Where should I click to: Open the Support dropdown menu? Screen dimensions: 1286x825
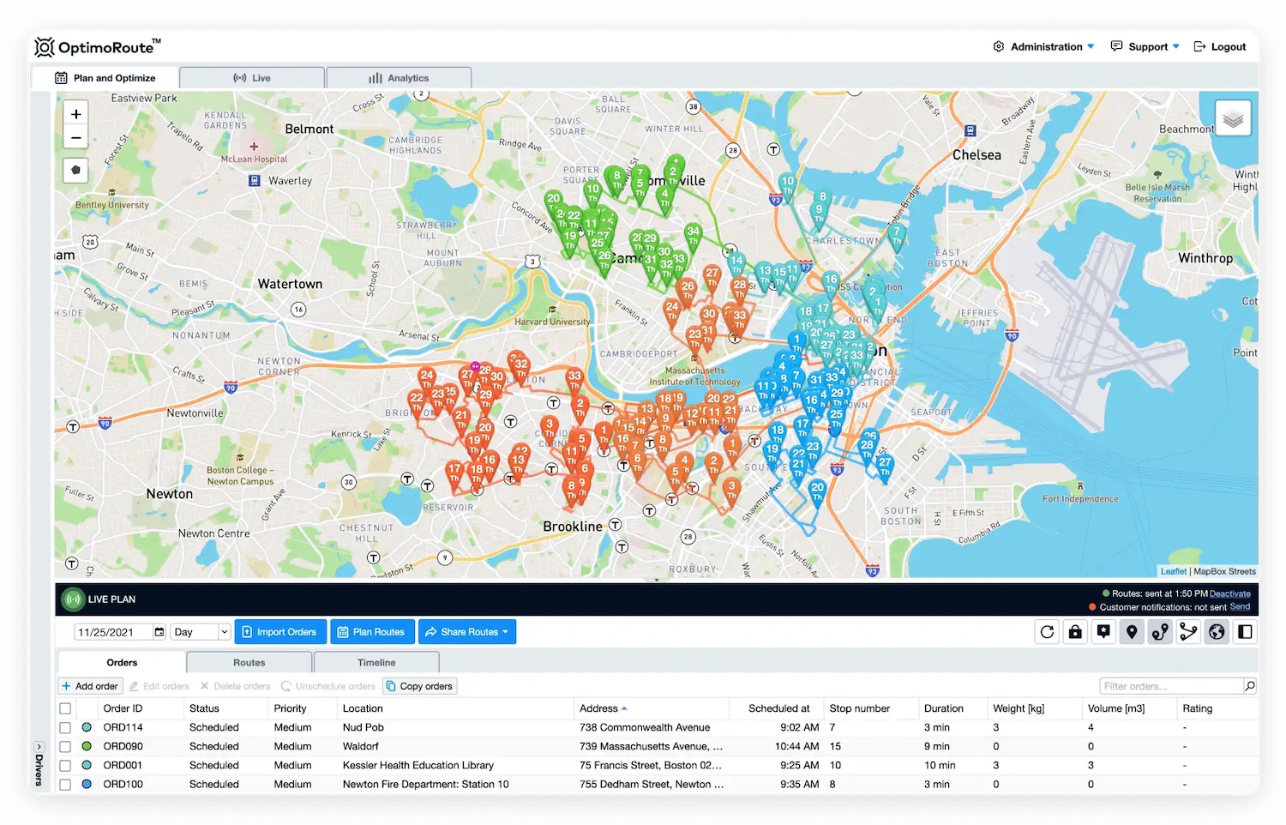[1145, 46]
